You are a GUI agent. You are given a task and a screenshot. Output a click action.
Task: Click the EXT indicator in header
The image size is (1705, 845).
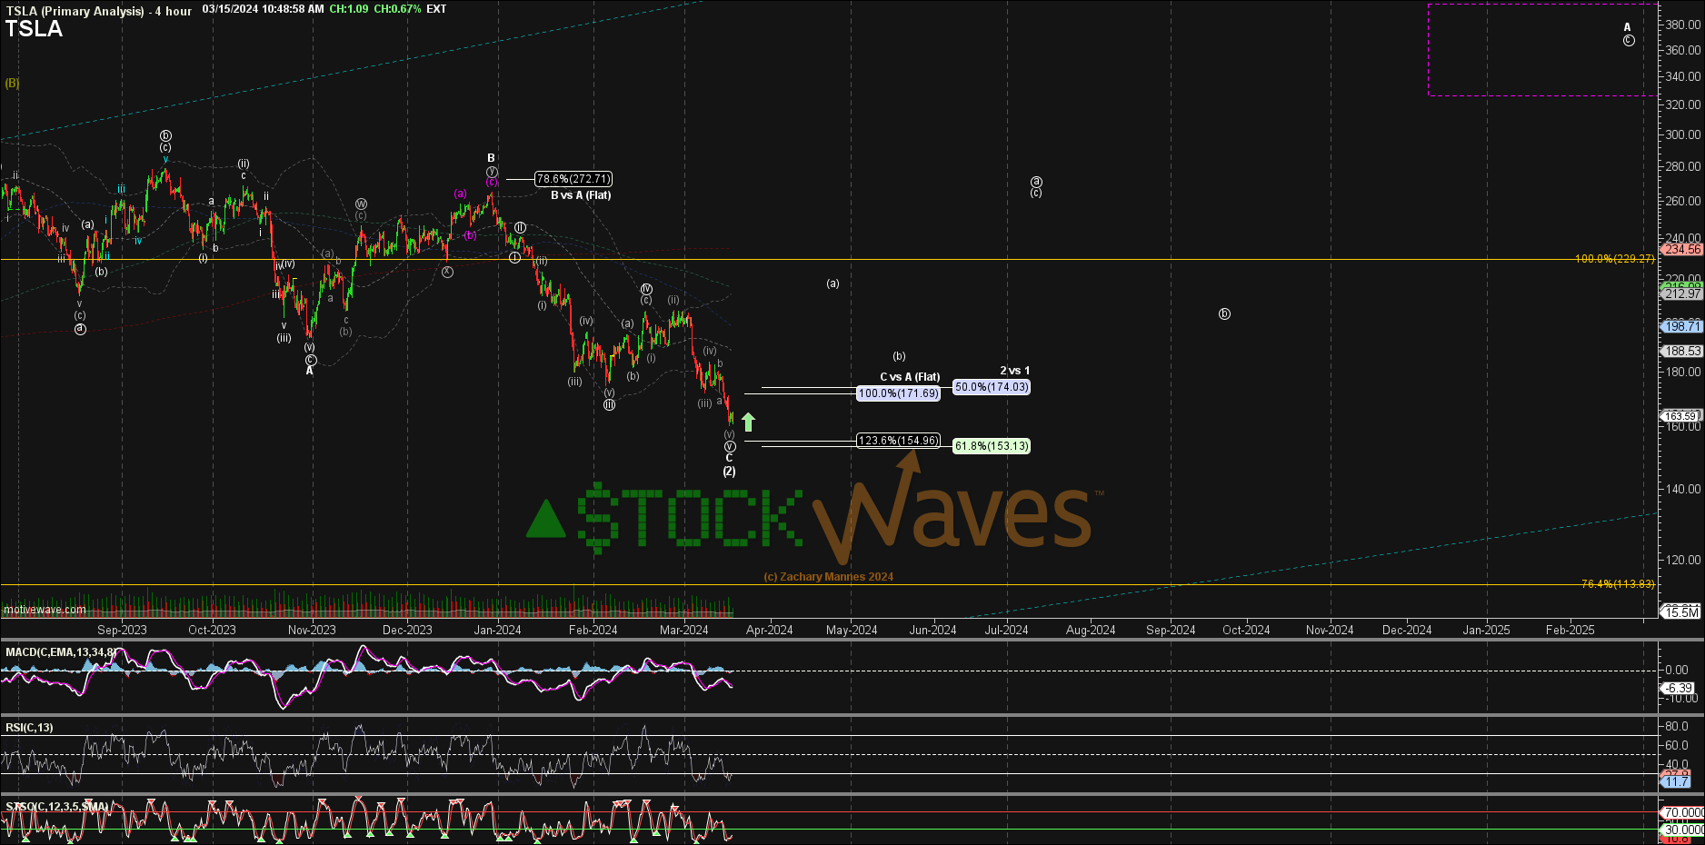pyautogui.click(x=436, y=9)
